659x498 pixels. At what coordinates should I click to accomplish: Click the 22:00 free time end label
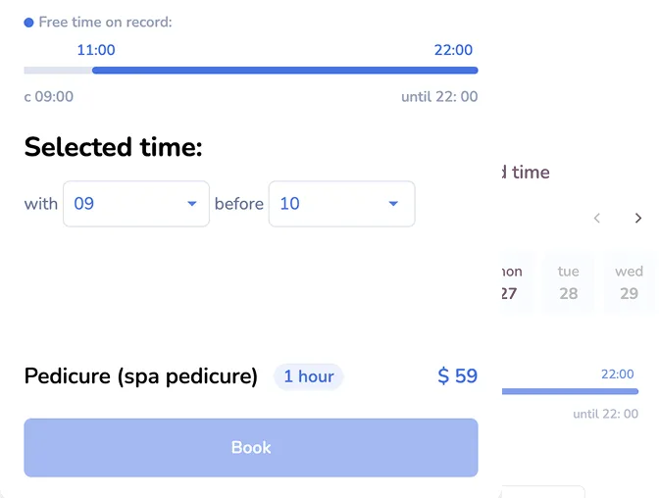click(x=453, y=50)
